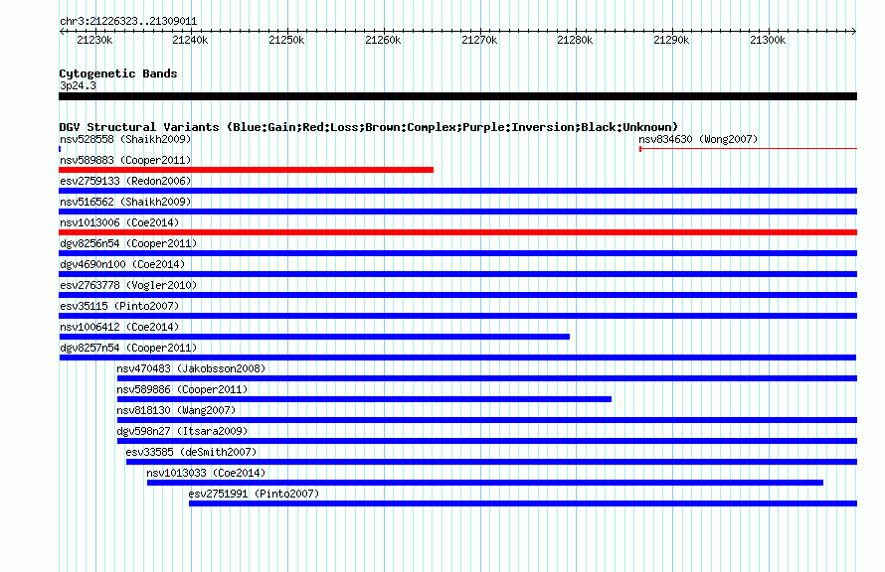Click the blue dgv4690n100 bar
This screenshot has height=572, width=885.
[x=457, y=274]
